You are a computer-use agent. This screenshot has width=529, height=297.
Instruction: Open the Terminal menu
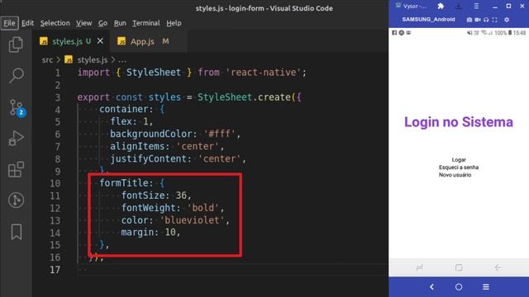(x=146, y=23)
